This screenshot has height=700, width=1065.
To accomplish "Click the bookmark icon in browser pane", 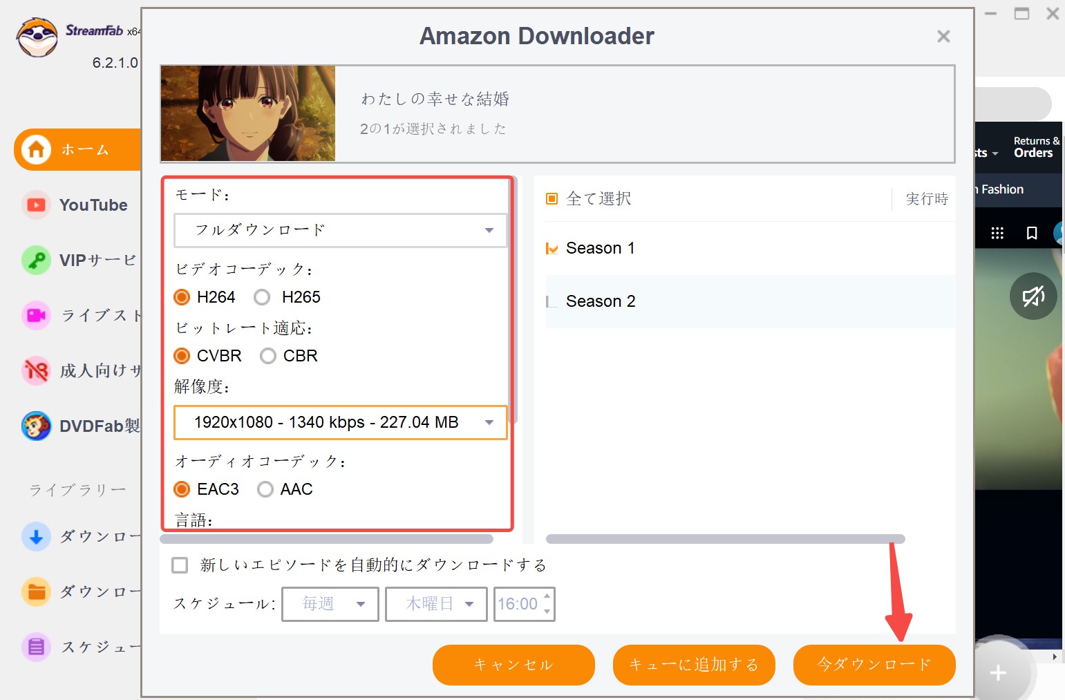I will (1032, 233).
